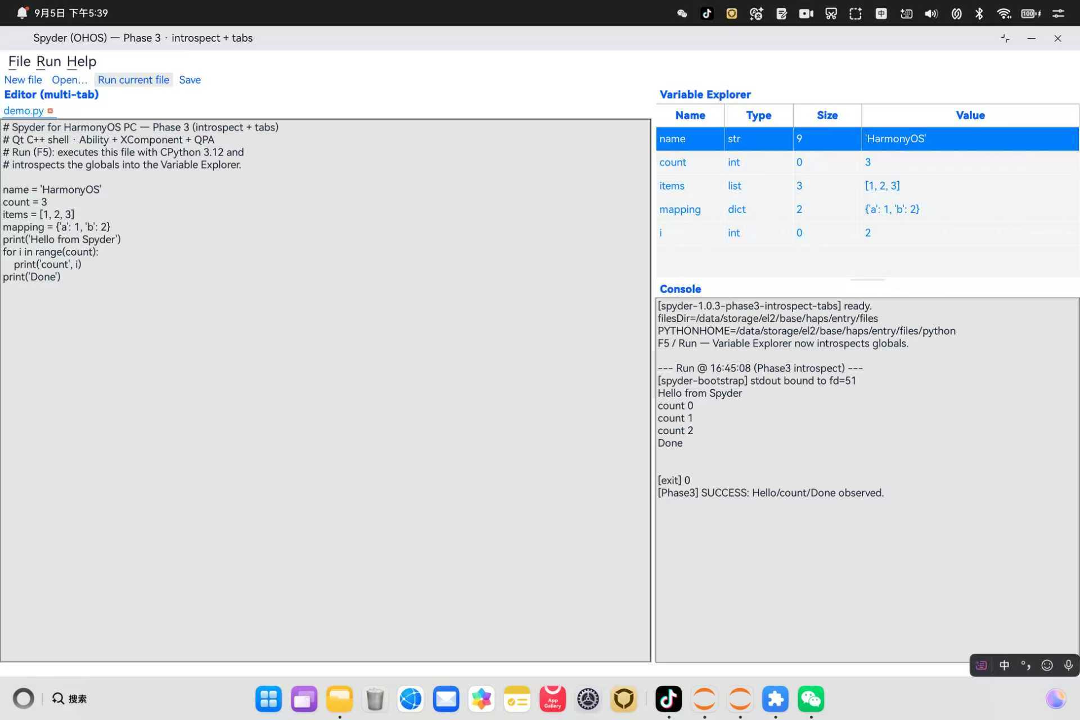Select the 'i' variable row
The height and width of the screenshot is (720, 1080).
tap(867, 233)
